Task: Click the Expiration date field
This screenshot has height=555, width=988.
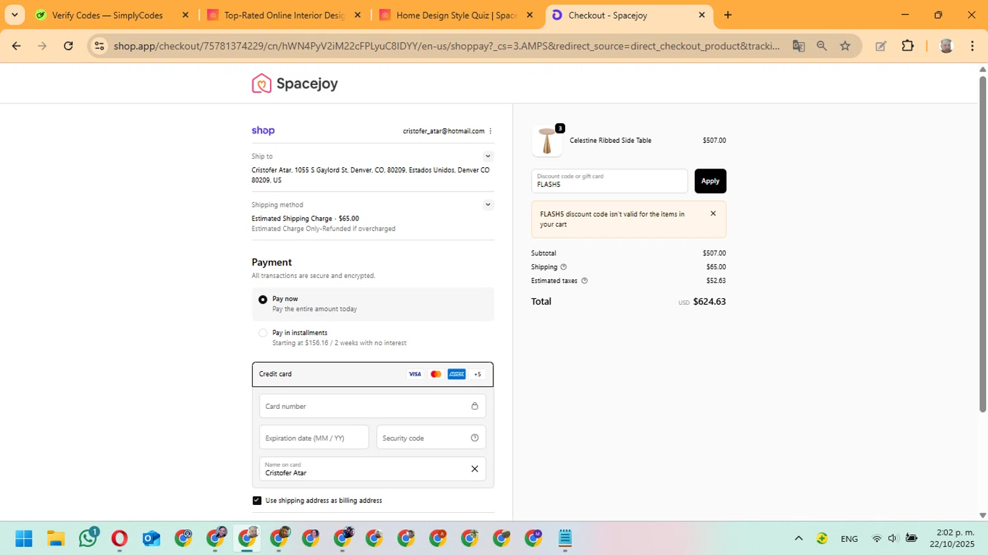Action: (x=314, y=438)
